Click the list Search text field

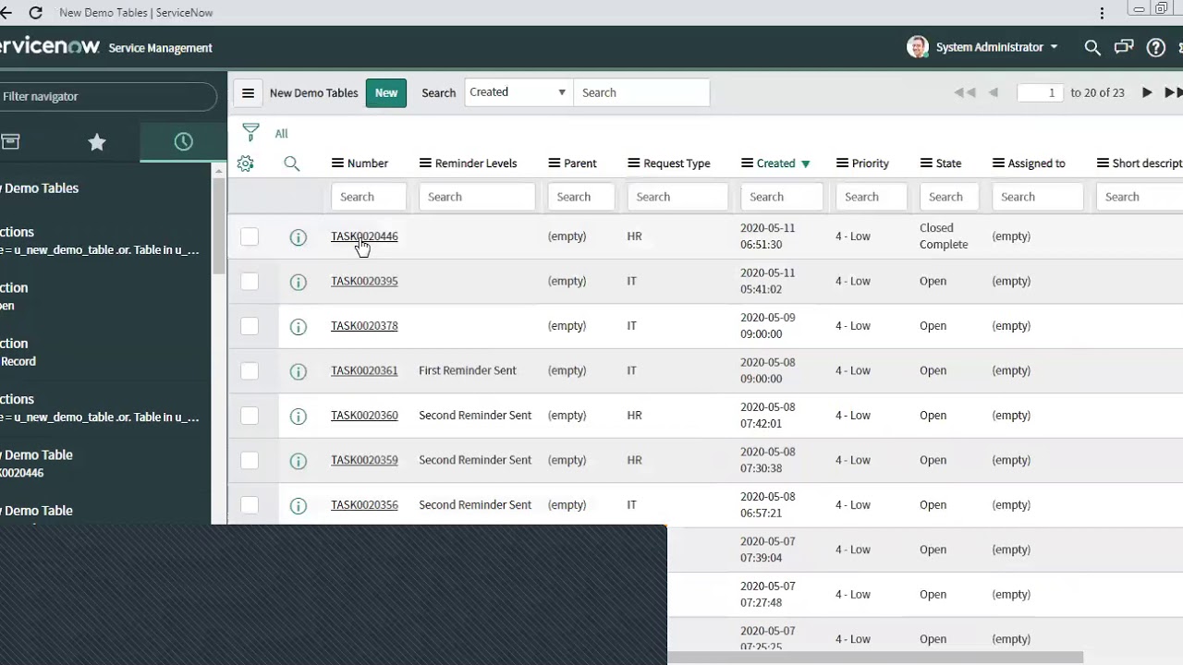click(x=641, y=92)
